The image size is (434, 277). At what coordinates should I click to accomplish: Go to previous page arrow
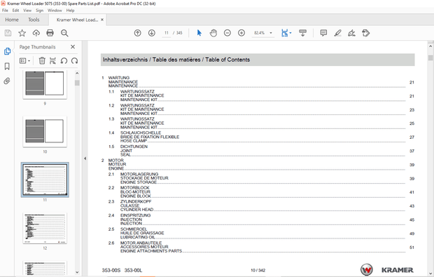coord(138,33)
